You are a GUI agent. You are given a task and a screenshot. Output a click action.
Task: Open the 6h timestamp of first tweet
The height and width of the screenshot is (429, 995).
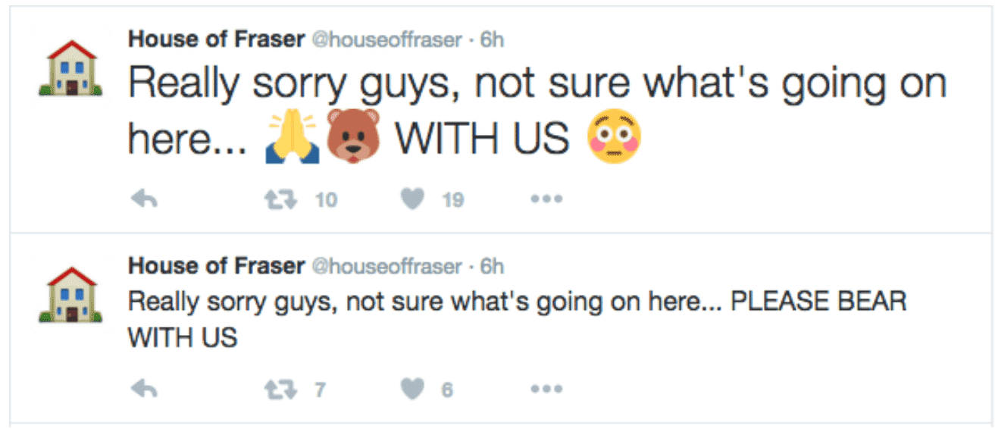coord(492,39)
